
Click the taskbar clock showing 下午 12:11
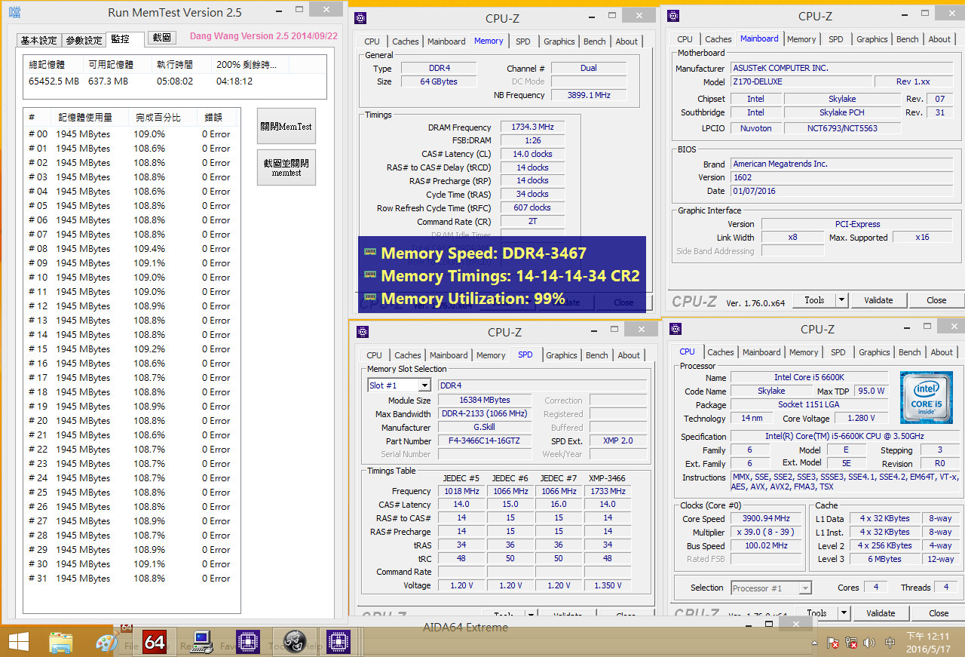point(928,641)
